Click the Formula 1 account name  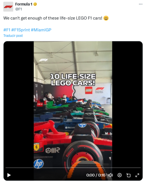pyautogui.click(x=24, y=4)
